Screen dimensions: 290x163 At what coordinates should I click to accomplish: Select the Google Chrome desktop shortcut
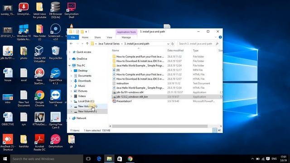39,99
